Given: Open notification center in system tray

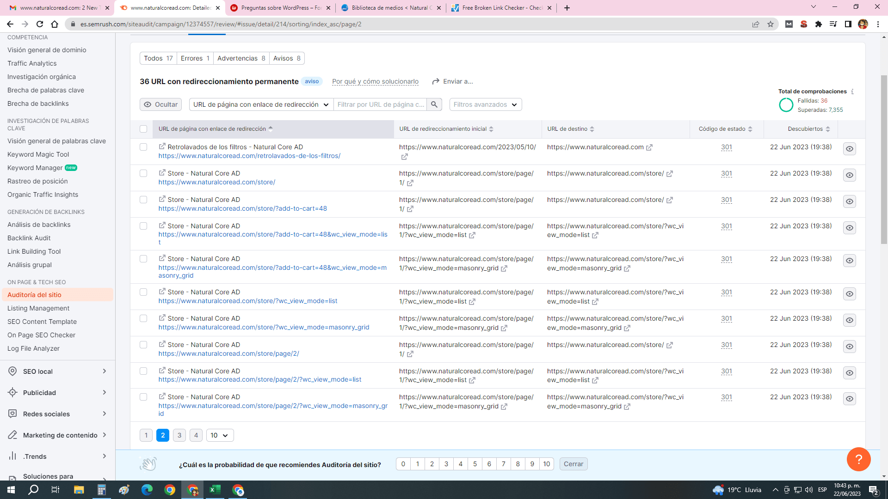Looking at the screenshot, I should tap(873, 490).
